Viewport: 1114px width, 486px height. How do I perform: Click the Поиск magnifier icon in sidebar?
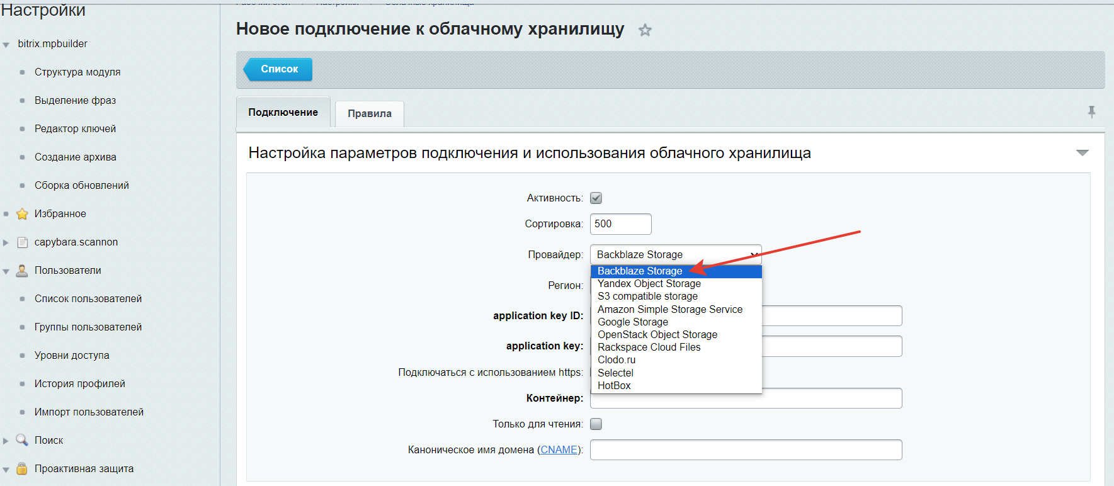[x=22, y=440]
